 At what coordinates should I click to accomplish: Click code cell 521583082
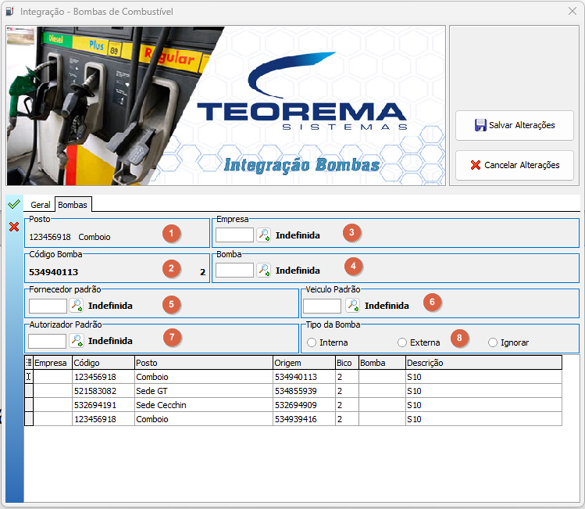pos(103,391)
